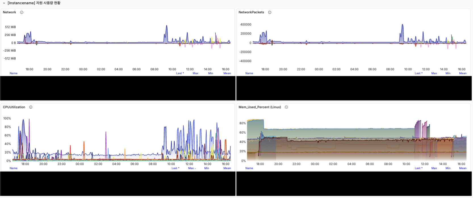This screenshot has width=473, height=198.
Task: Sort Mem_Used_Percent legend by Last * column
Action: click(418, 168)
